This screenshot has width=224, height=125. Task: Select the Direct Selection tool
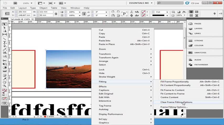pyautogui.click(x=4, y=28)
